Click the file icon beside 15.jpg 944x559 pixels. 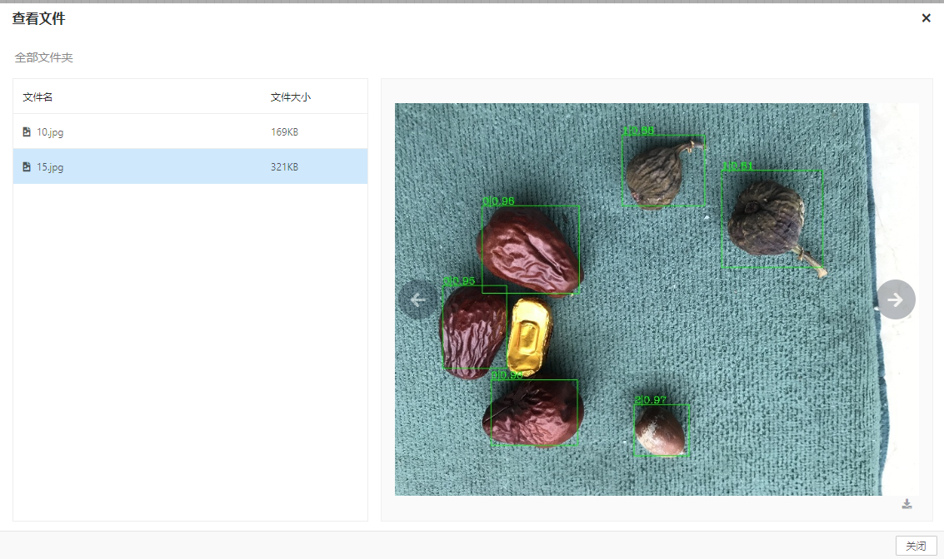point(27,167)
